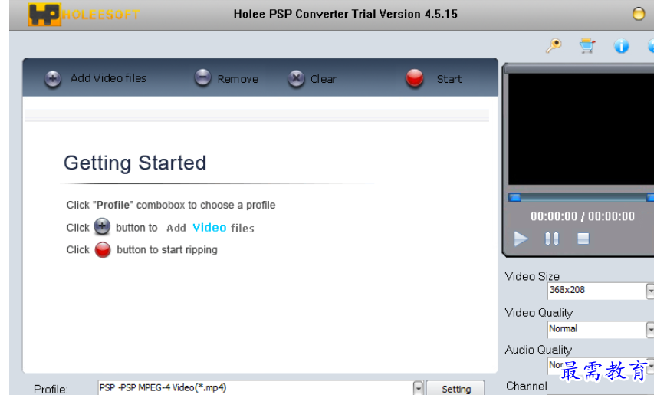The width and height of the screenshot is (654, 395).
Task: Click the Add Video files plus icon
Action: (53, 78)
